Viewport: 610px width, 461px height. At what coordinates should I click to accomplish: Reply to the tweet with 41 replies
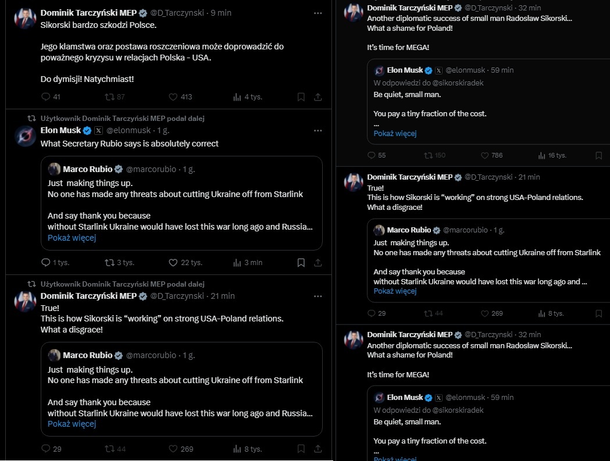[47, 97]
